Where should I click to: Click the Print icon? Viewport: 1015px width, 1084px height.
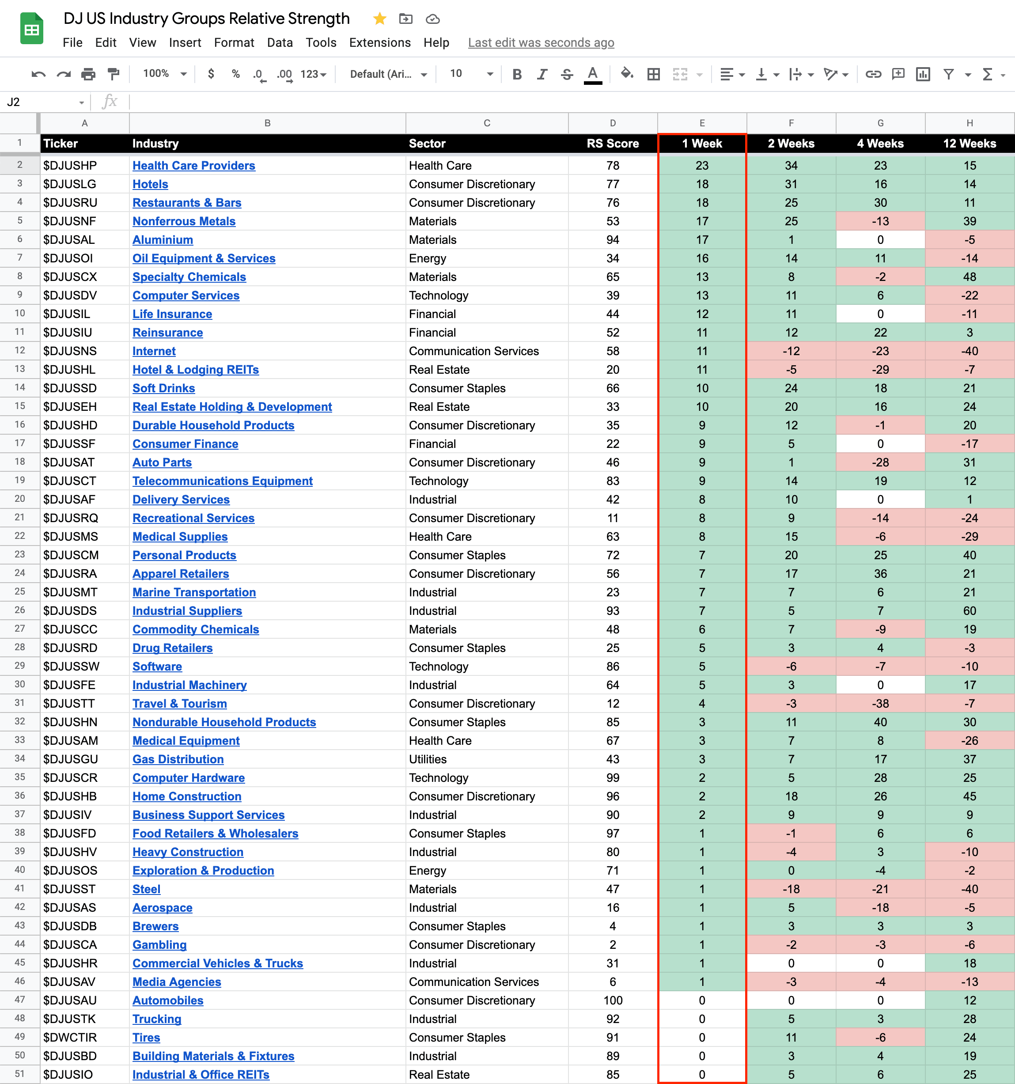(88, 74)
